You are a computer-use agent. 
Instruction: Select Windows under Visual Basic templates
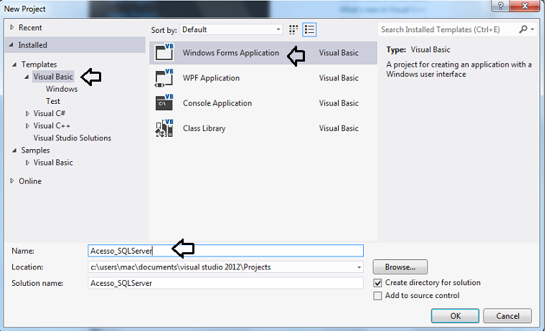pyautogui.click(x=62, y=89)
